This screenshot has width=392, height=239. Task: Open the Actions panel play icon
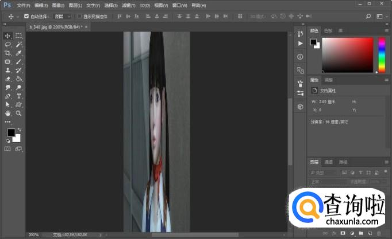300,44
